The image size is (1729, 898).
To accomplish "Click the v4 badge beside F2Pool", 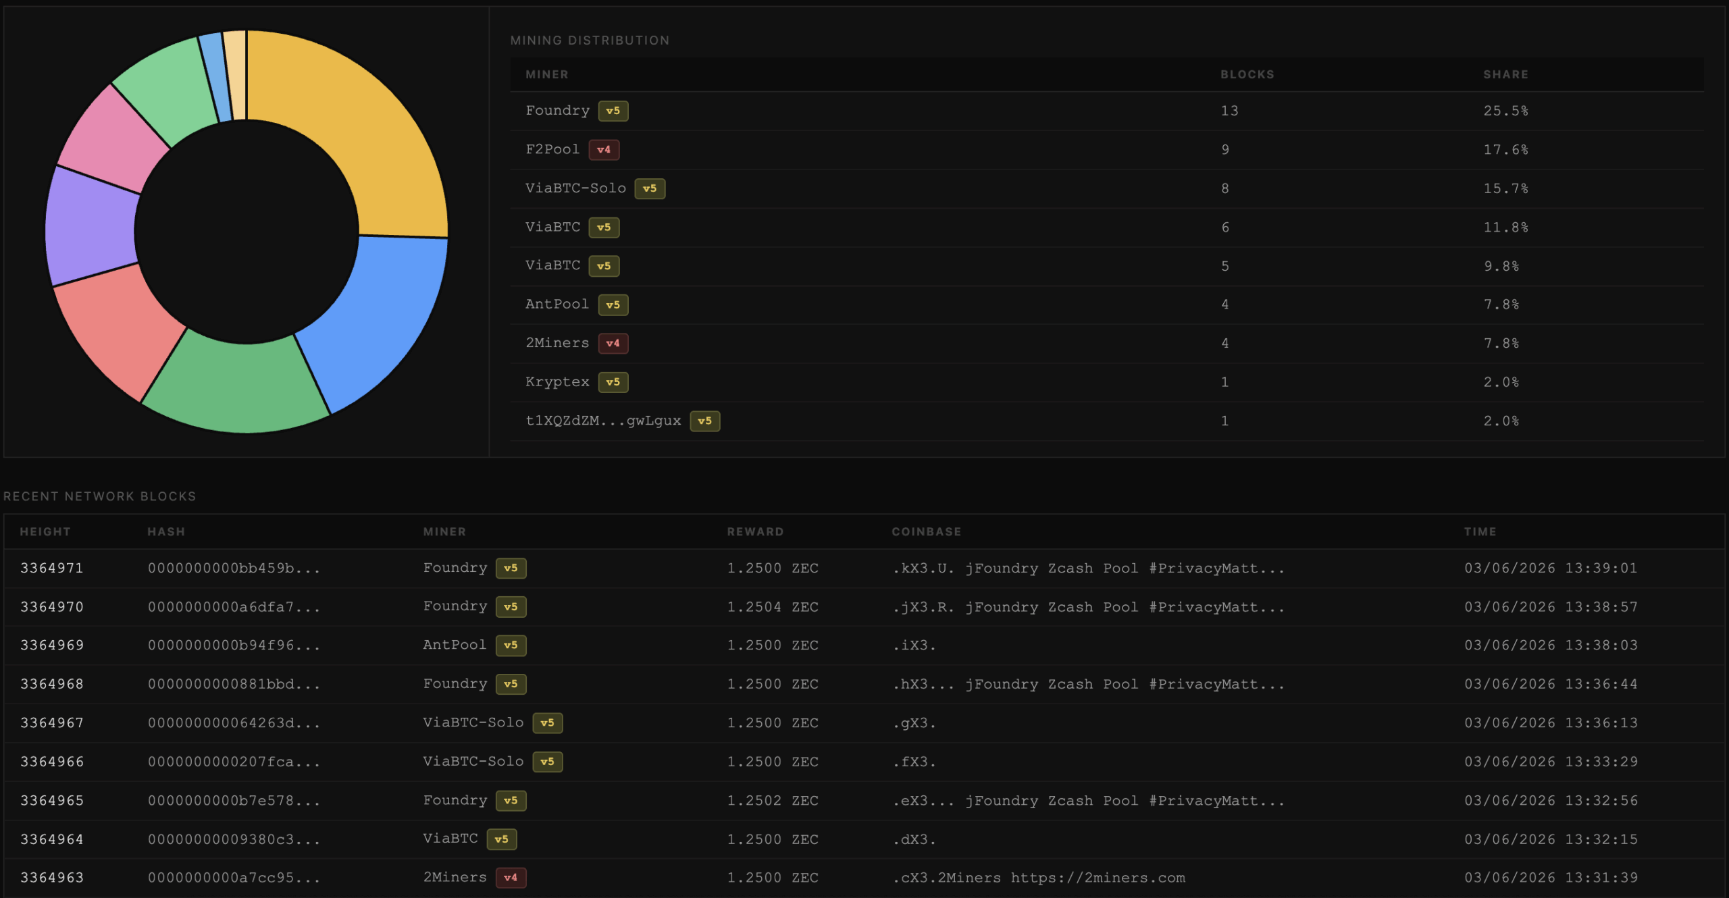I will click(x=604, y=150).
